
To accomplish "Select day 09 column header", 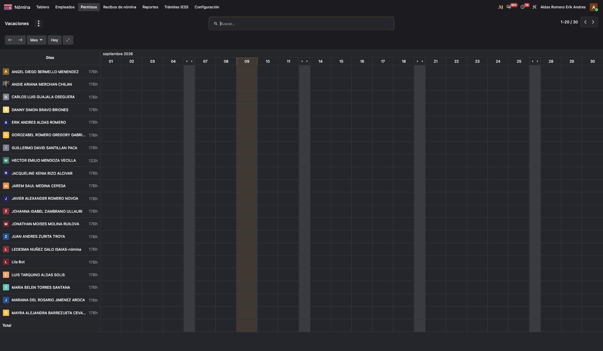I will pyautogui.click(x=247, y=61).
